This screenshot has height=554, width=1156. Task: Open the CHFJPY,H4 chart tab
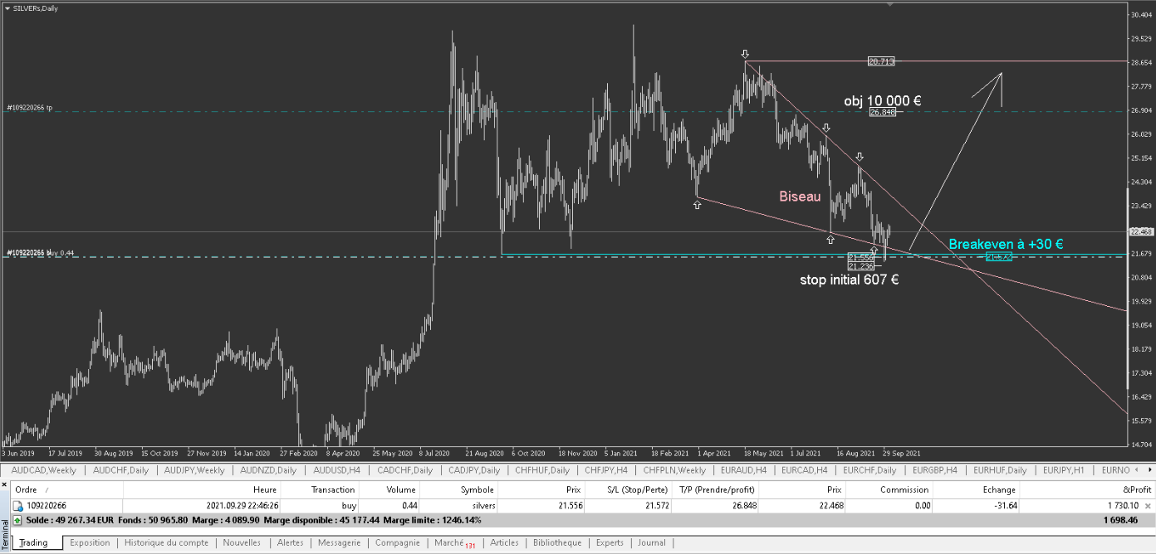coord(606,470)
